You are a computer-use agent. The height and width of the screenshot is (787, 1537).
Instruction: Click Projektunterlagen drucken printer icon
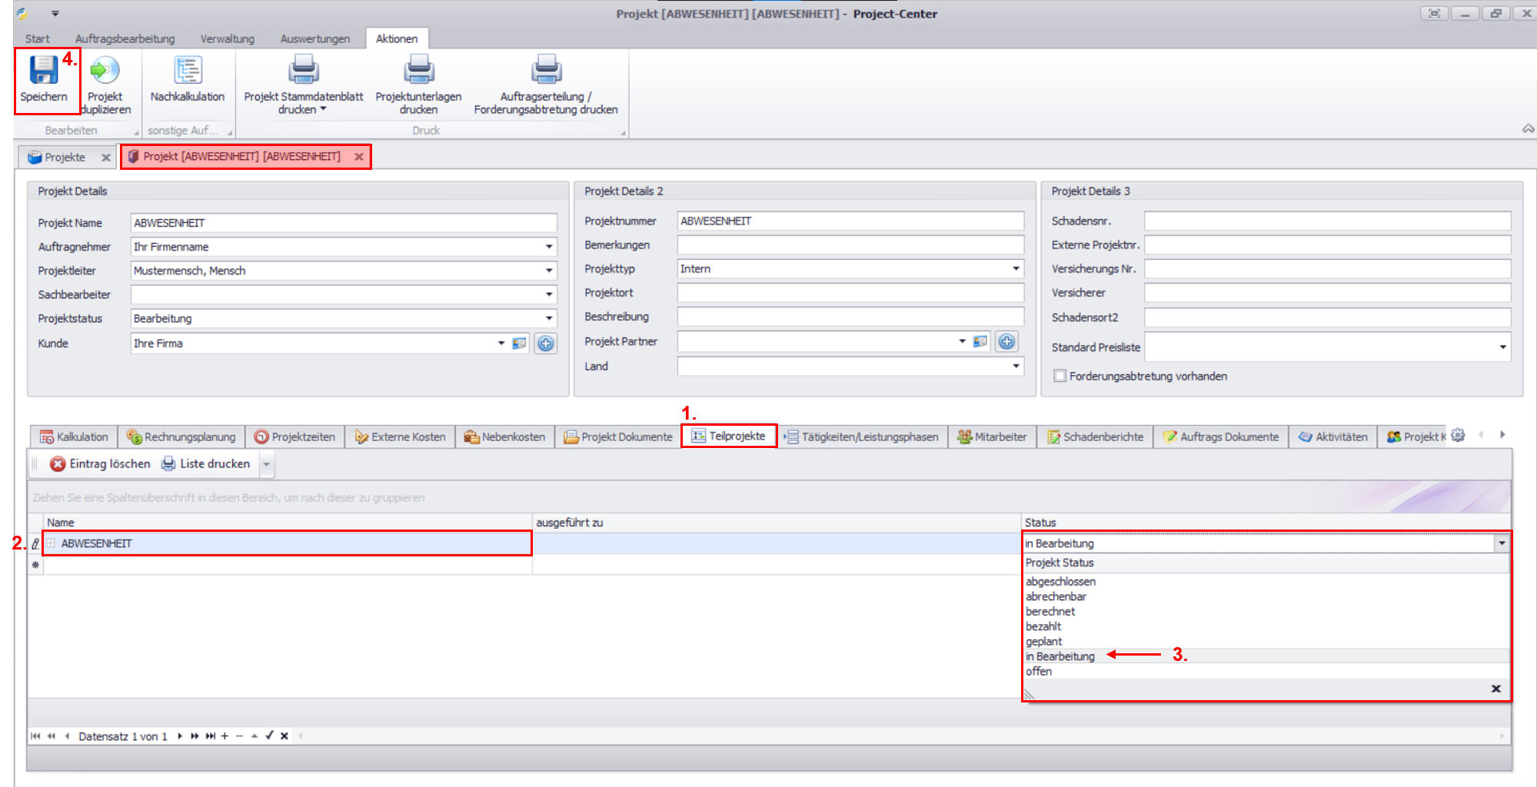tap(418, 71)
